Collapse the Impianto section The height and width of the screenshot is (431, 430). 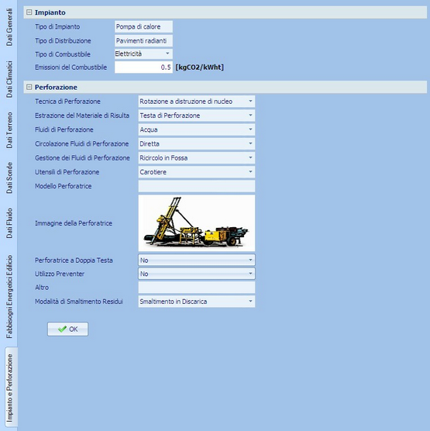[x=29, y=12]
